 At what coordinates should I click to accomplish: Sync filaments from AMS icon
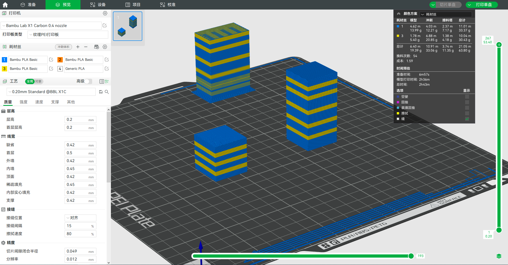point(96,47)
